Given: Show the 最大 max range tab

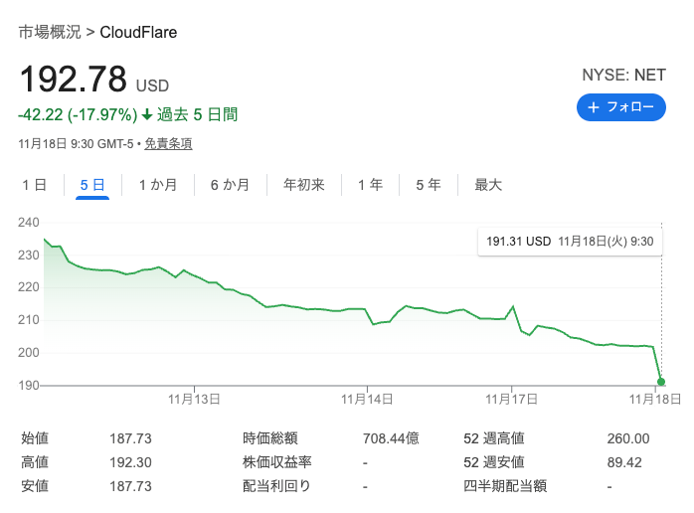Looking at the screenshot, I should [488, 185].
